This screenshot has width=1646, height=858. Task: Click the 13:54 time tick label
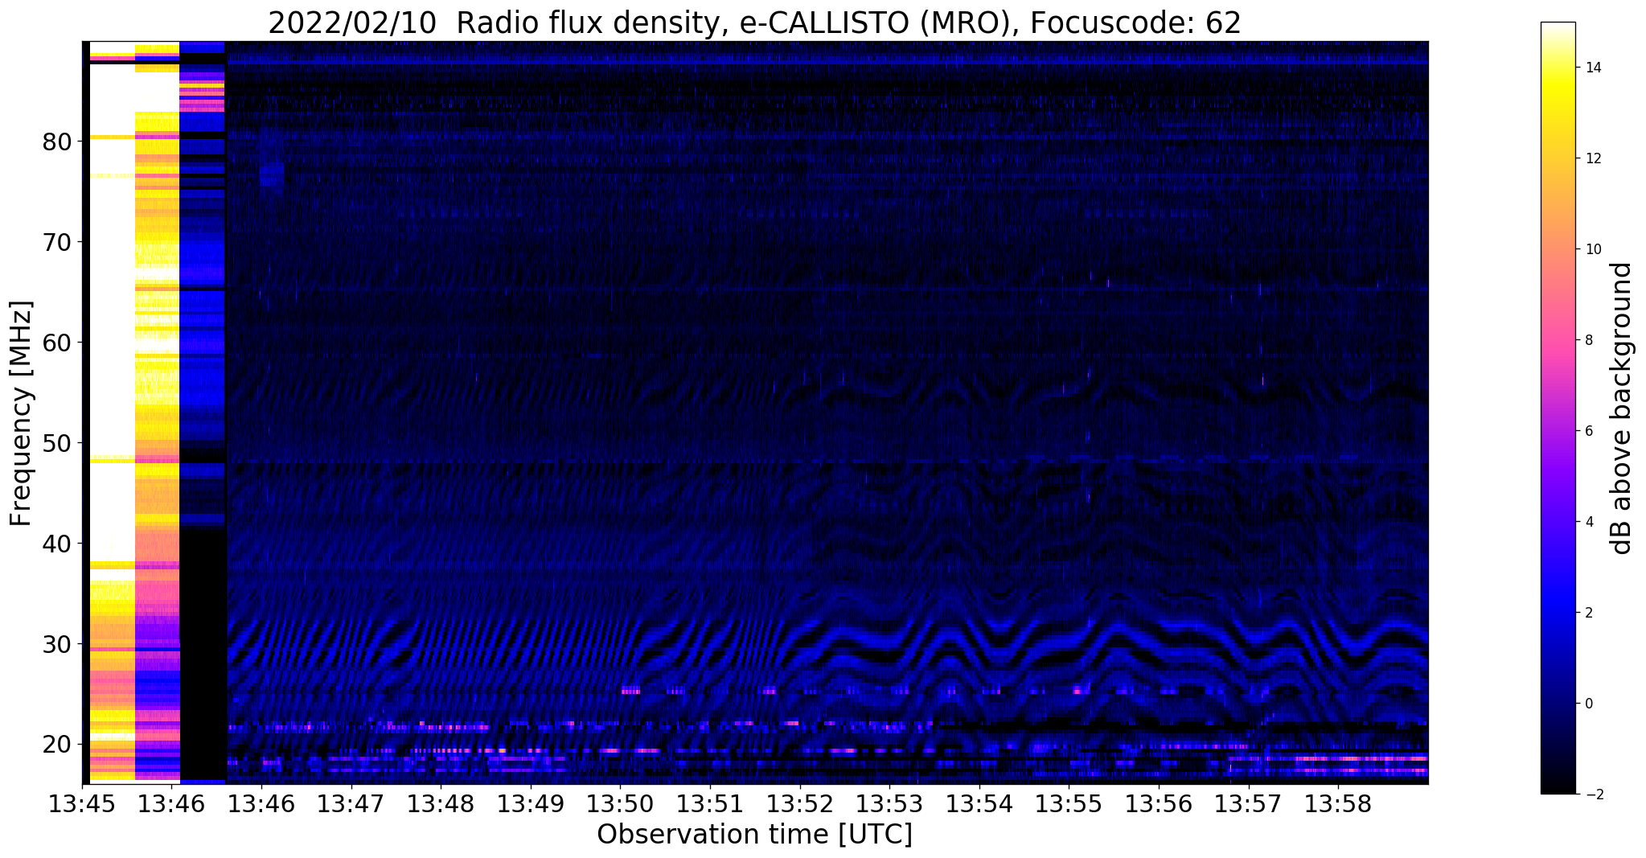pos(979,803)
